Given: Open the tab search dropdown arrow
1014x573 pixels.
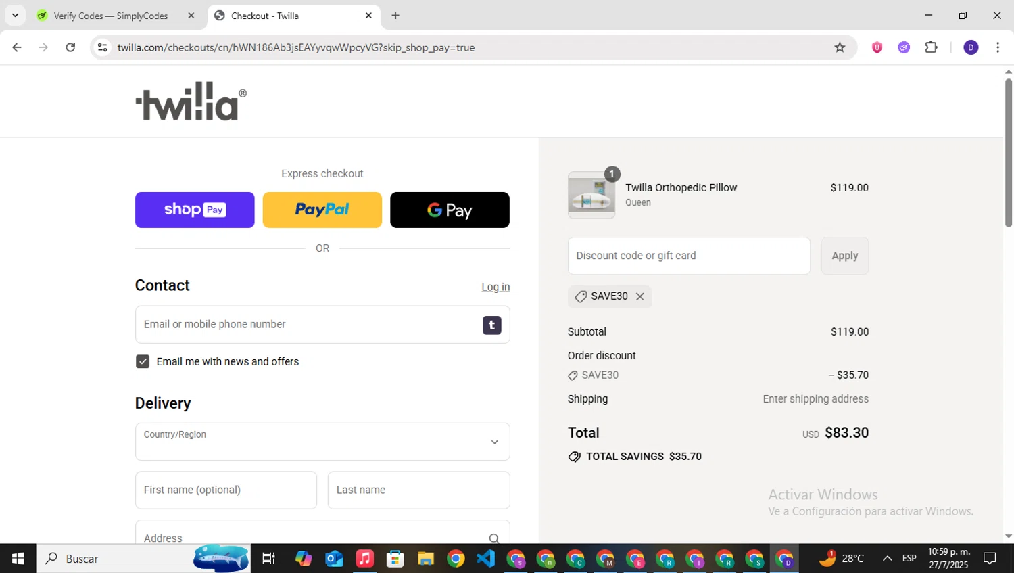Looking at the screenshot, I should click(x=15, y=16).
